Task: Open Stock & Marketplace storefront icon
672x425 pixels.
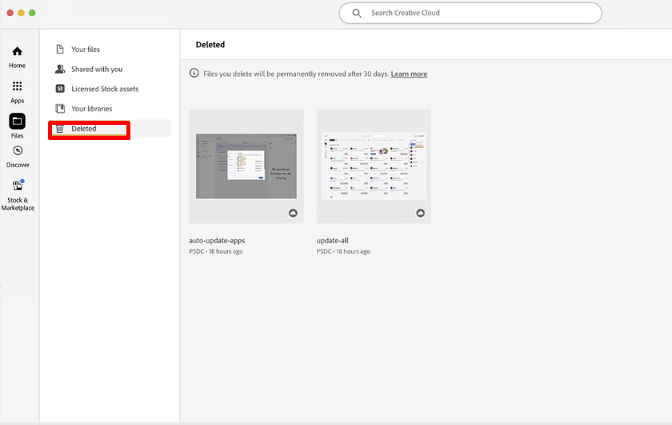Action: coord(18,185)
